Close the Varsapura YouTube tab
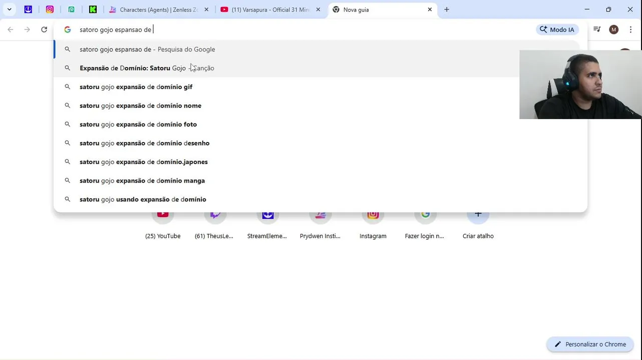 tap(318, 9)
